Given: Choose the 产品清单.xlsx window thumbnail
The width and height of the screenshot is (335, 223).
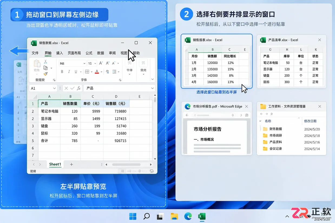Looking at the screenshot, I should coord(291,61).
